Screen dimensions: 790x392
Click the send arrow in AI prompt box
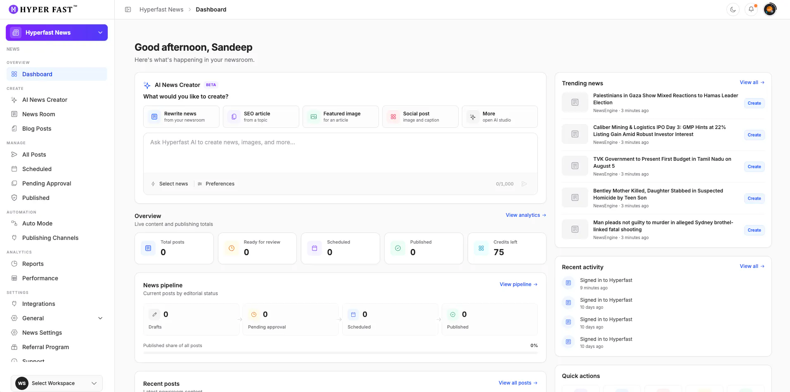click(524, 184)
